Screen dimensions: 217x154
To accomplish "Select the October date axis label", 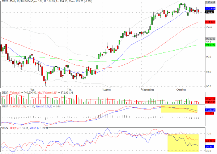I will tap(181, 90).
